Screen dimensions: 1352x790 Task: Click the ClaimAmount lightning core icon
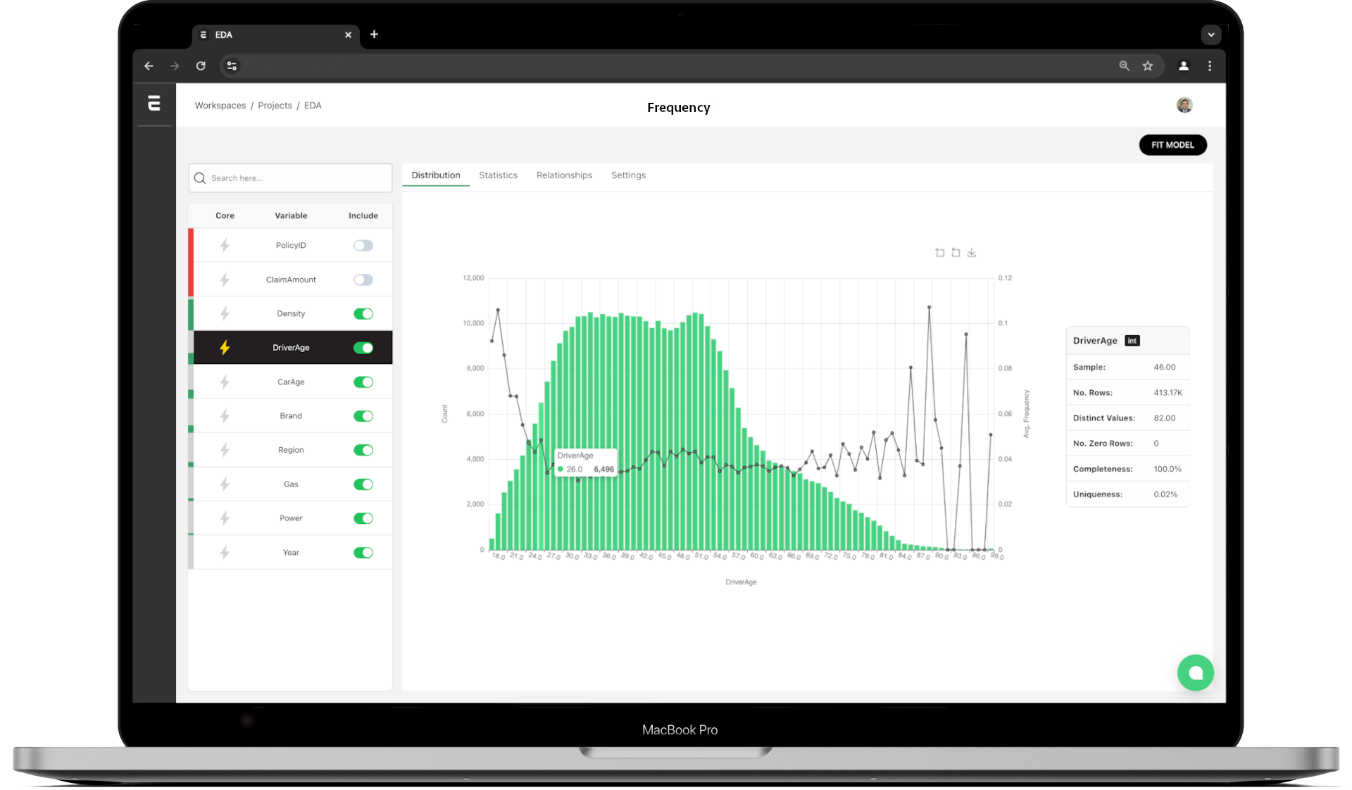(225, 280)
